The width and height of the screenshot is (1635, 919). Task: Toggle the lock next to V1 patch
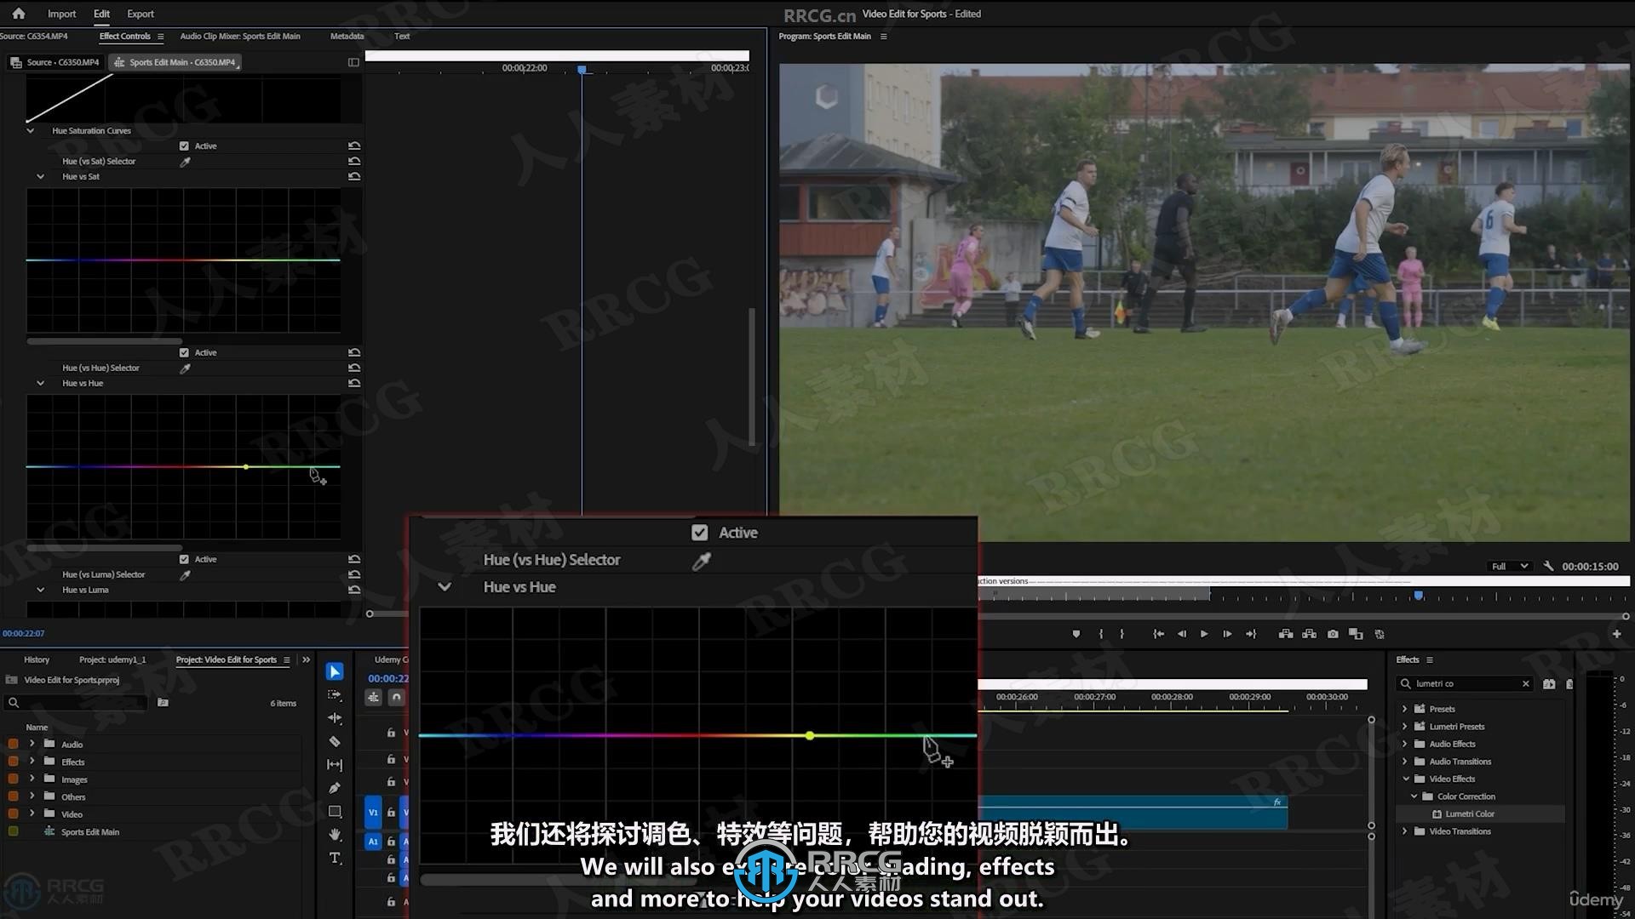(x=391, y=813)
